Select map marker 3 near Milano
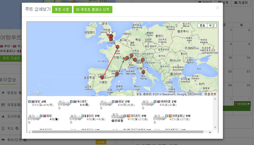This screenshot has width=254, height=145. (x=135, y=60)
